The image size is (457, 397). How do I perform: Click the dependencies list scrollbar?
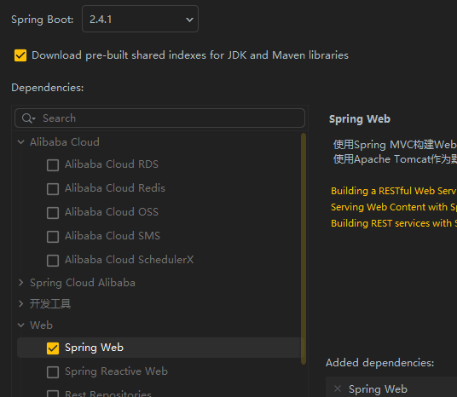click(304, 249)
